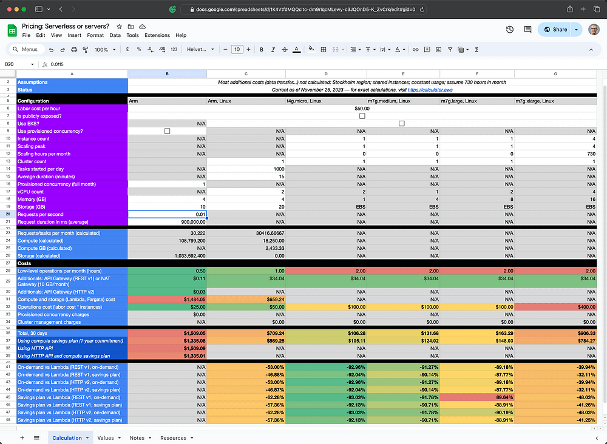The width and height of the screenshot is (607, 444).
Task: Apply strikethrough formatting
Action: point(285,50)
